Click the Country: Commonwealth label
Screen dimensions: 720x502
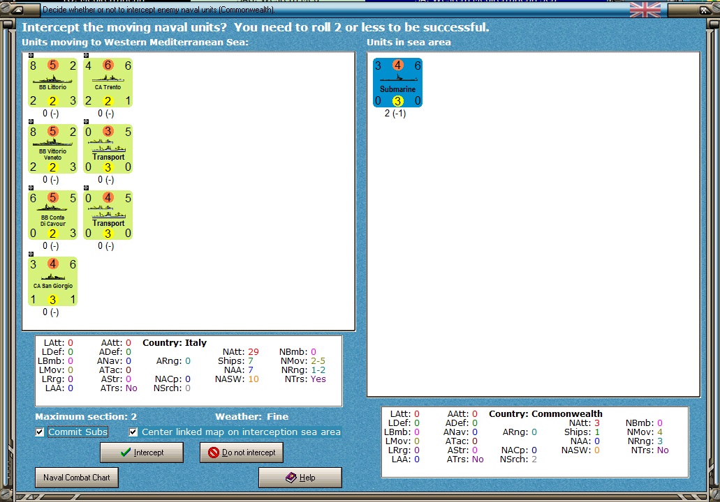click(545, 414)
